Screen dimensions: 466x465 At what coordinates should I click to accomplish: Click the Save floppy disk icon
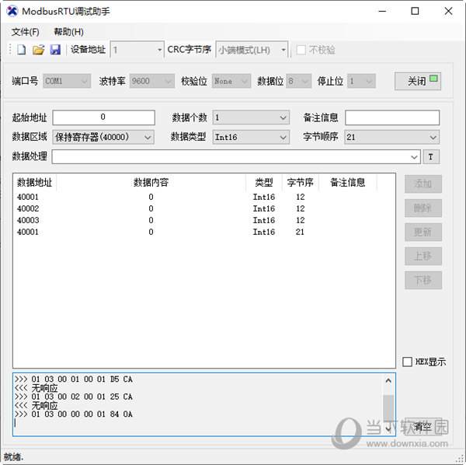click(55, 50)
